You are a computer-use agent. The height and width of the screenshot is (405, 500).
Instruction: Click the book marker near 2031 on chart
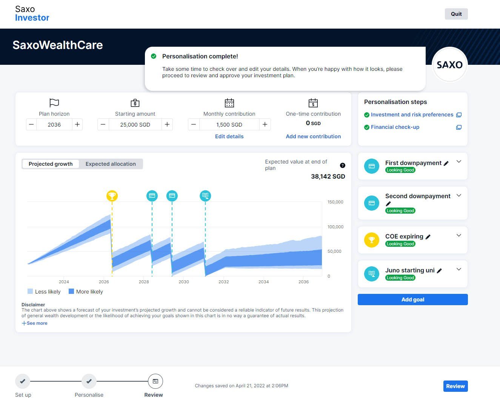[x=205, y=196]
